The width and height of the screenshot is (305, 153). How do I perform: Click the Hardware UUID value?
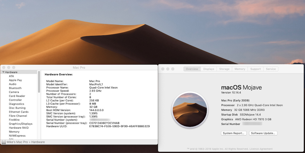(119, 126)
